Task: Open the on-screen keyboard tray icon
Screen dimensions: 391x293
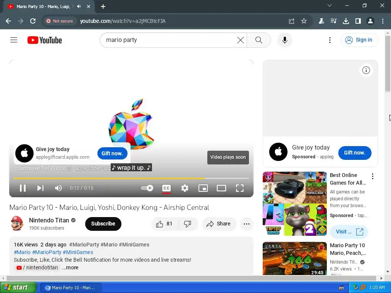Action: pos(341,288)
